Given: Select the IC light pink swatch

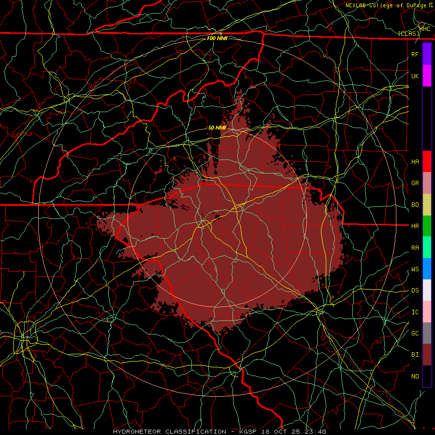Looking at the screenshot, I should coord(427,312).
